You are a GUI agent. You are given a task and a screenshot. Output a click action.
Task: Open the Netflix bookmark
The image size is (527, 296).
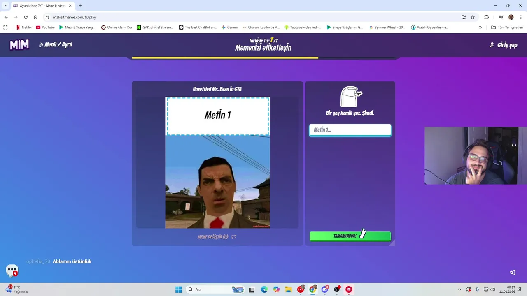(23, 28)
